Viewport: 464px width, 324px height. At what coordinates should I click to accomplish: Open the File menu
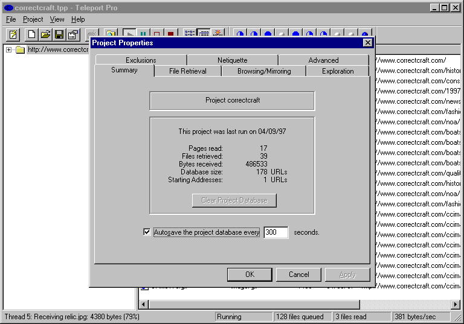11,19
